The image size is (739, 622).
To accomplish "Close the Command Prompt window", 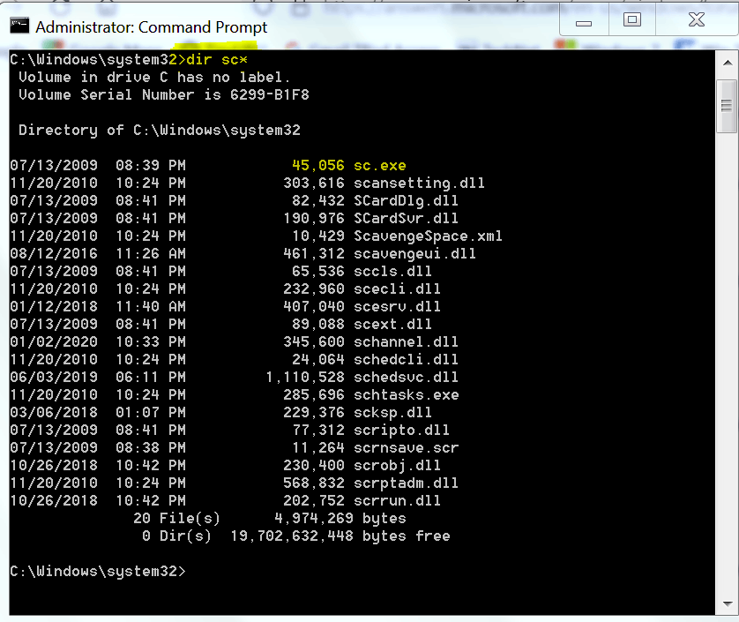I will point(697,19).
